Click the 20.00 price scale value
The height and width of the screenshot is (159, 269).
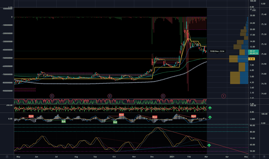coord(252,29)
